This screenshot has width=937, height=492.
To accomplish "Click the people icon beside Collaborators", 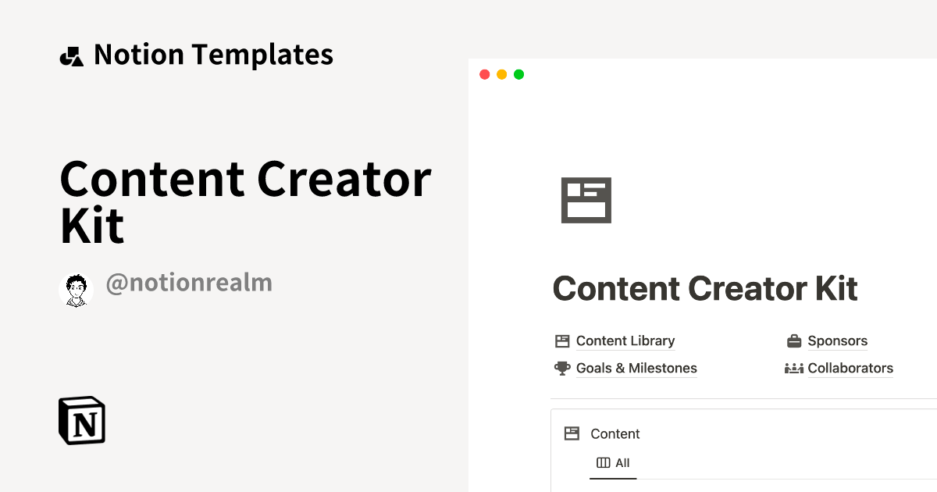I will [794, 368].
